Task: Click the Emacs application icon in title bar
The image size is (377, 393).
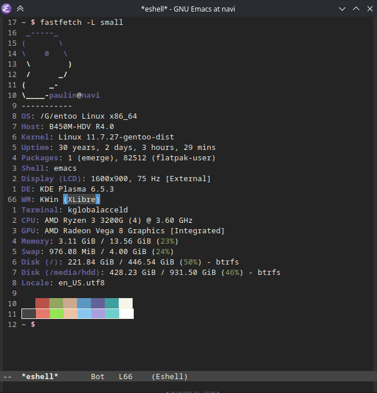Action: click(x=6, y=9)
